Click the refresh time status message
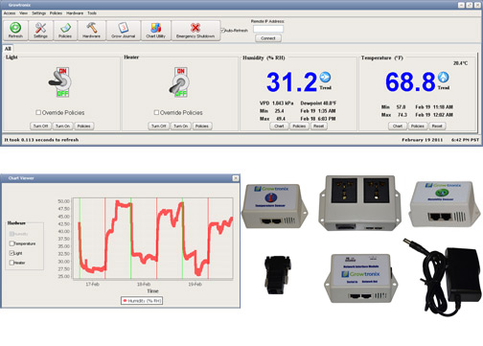 pos(41,140)
